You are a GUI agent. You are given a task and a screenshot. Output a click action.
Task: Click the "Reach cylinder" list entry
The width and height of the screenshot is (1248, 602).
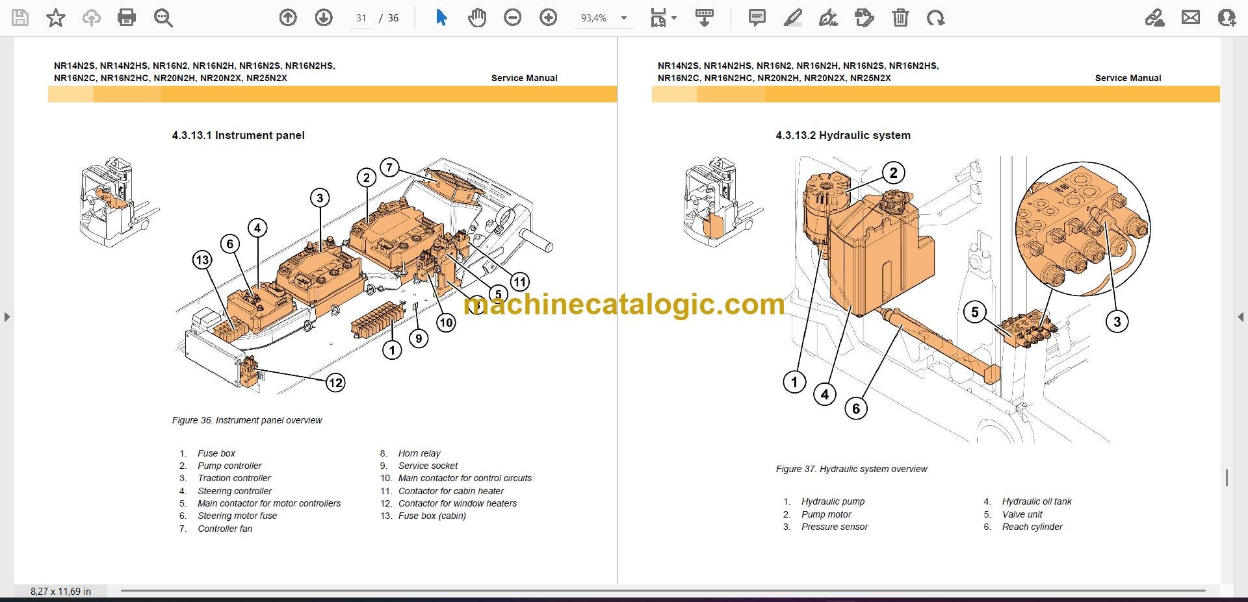click(1032, 527)
